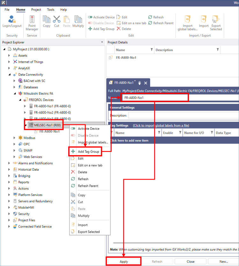239x266 pixels.
Task: Collapse the Mitsubishi Electric FA node
Action: click(15, 93)
